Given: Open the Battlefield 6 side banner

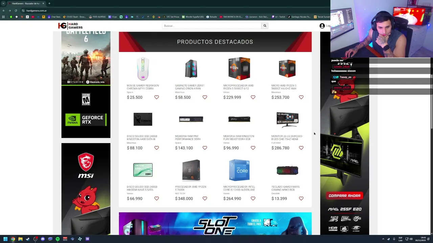Looking at the screenshot, I should [x=86, y=58].
